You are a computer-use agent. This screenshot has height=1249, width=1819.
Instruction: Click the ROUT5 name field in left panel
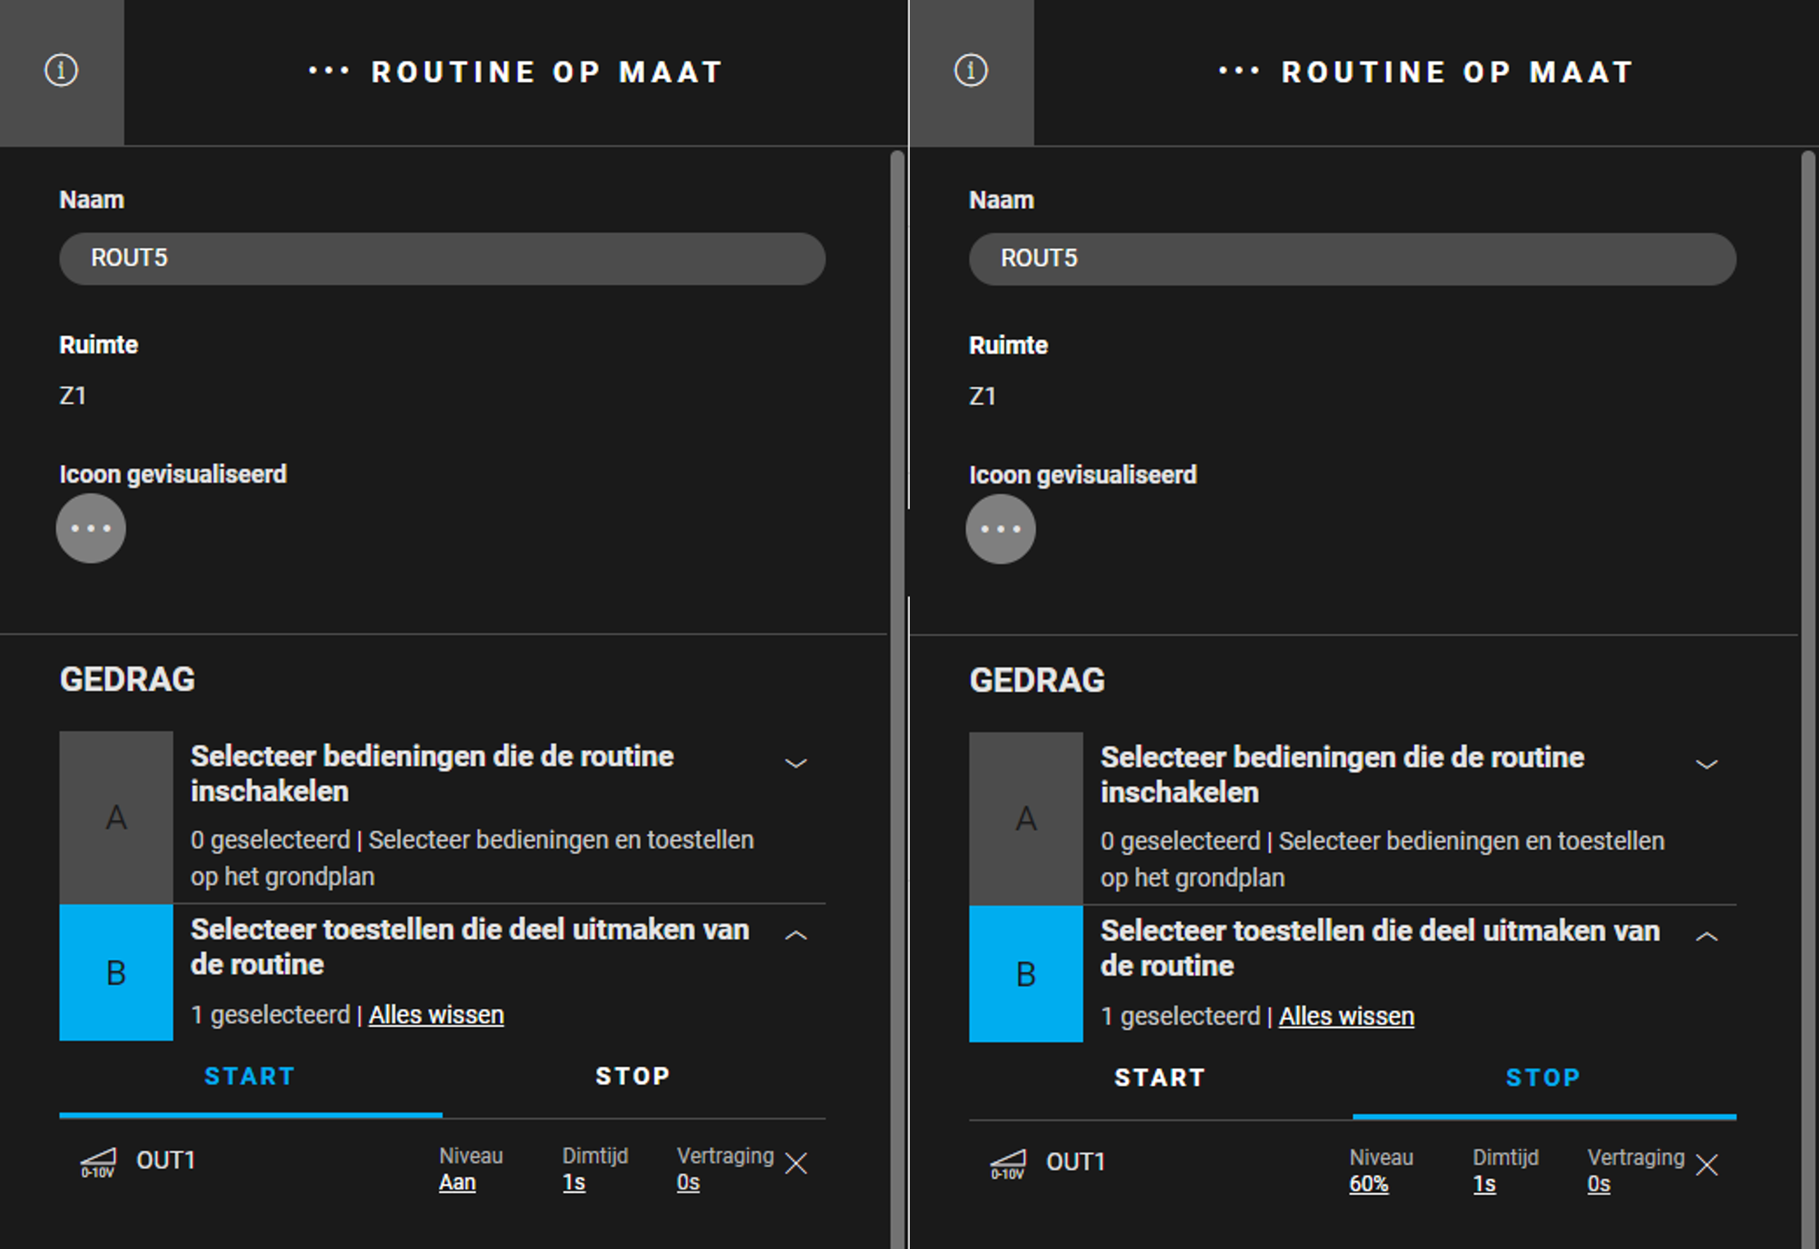pos(442,258)
